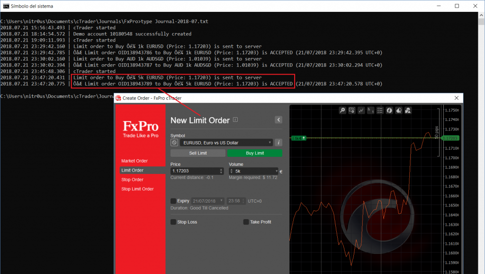This screenshot has height=274, width=485.
Task: Enable the Take Profit checkbox
Action: 246,222
